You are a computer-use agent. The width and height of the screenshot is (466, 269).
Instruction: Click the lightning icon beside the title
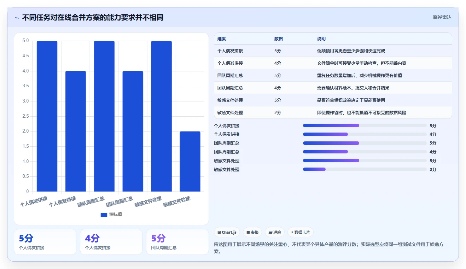pyautogui.click(x=17, y=18)
